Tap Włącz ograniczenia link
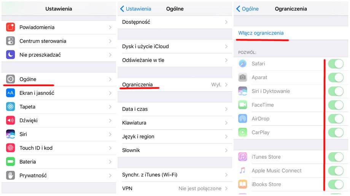350x196 pixels. pyautogui.click(x=261, y=33)
